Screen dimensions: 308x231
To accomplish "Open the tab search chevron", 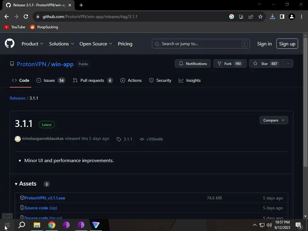I will pos(260,4).
